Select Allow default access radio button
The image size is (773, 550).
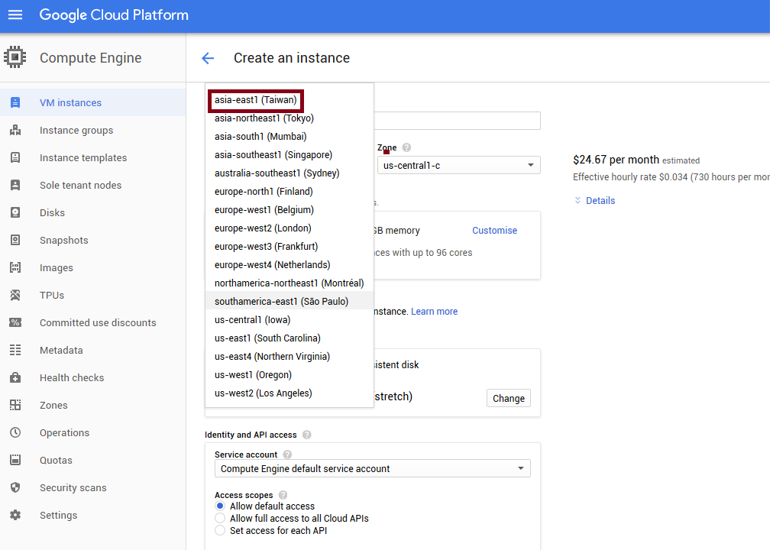point(220,506)
